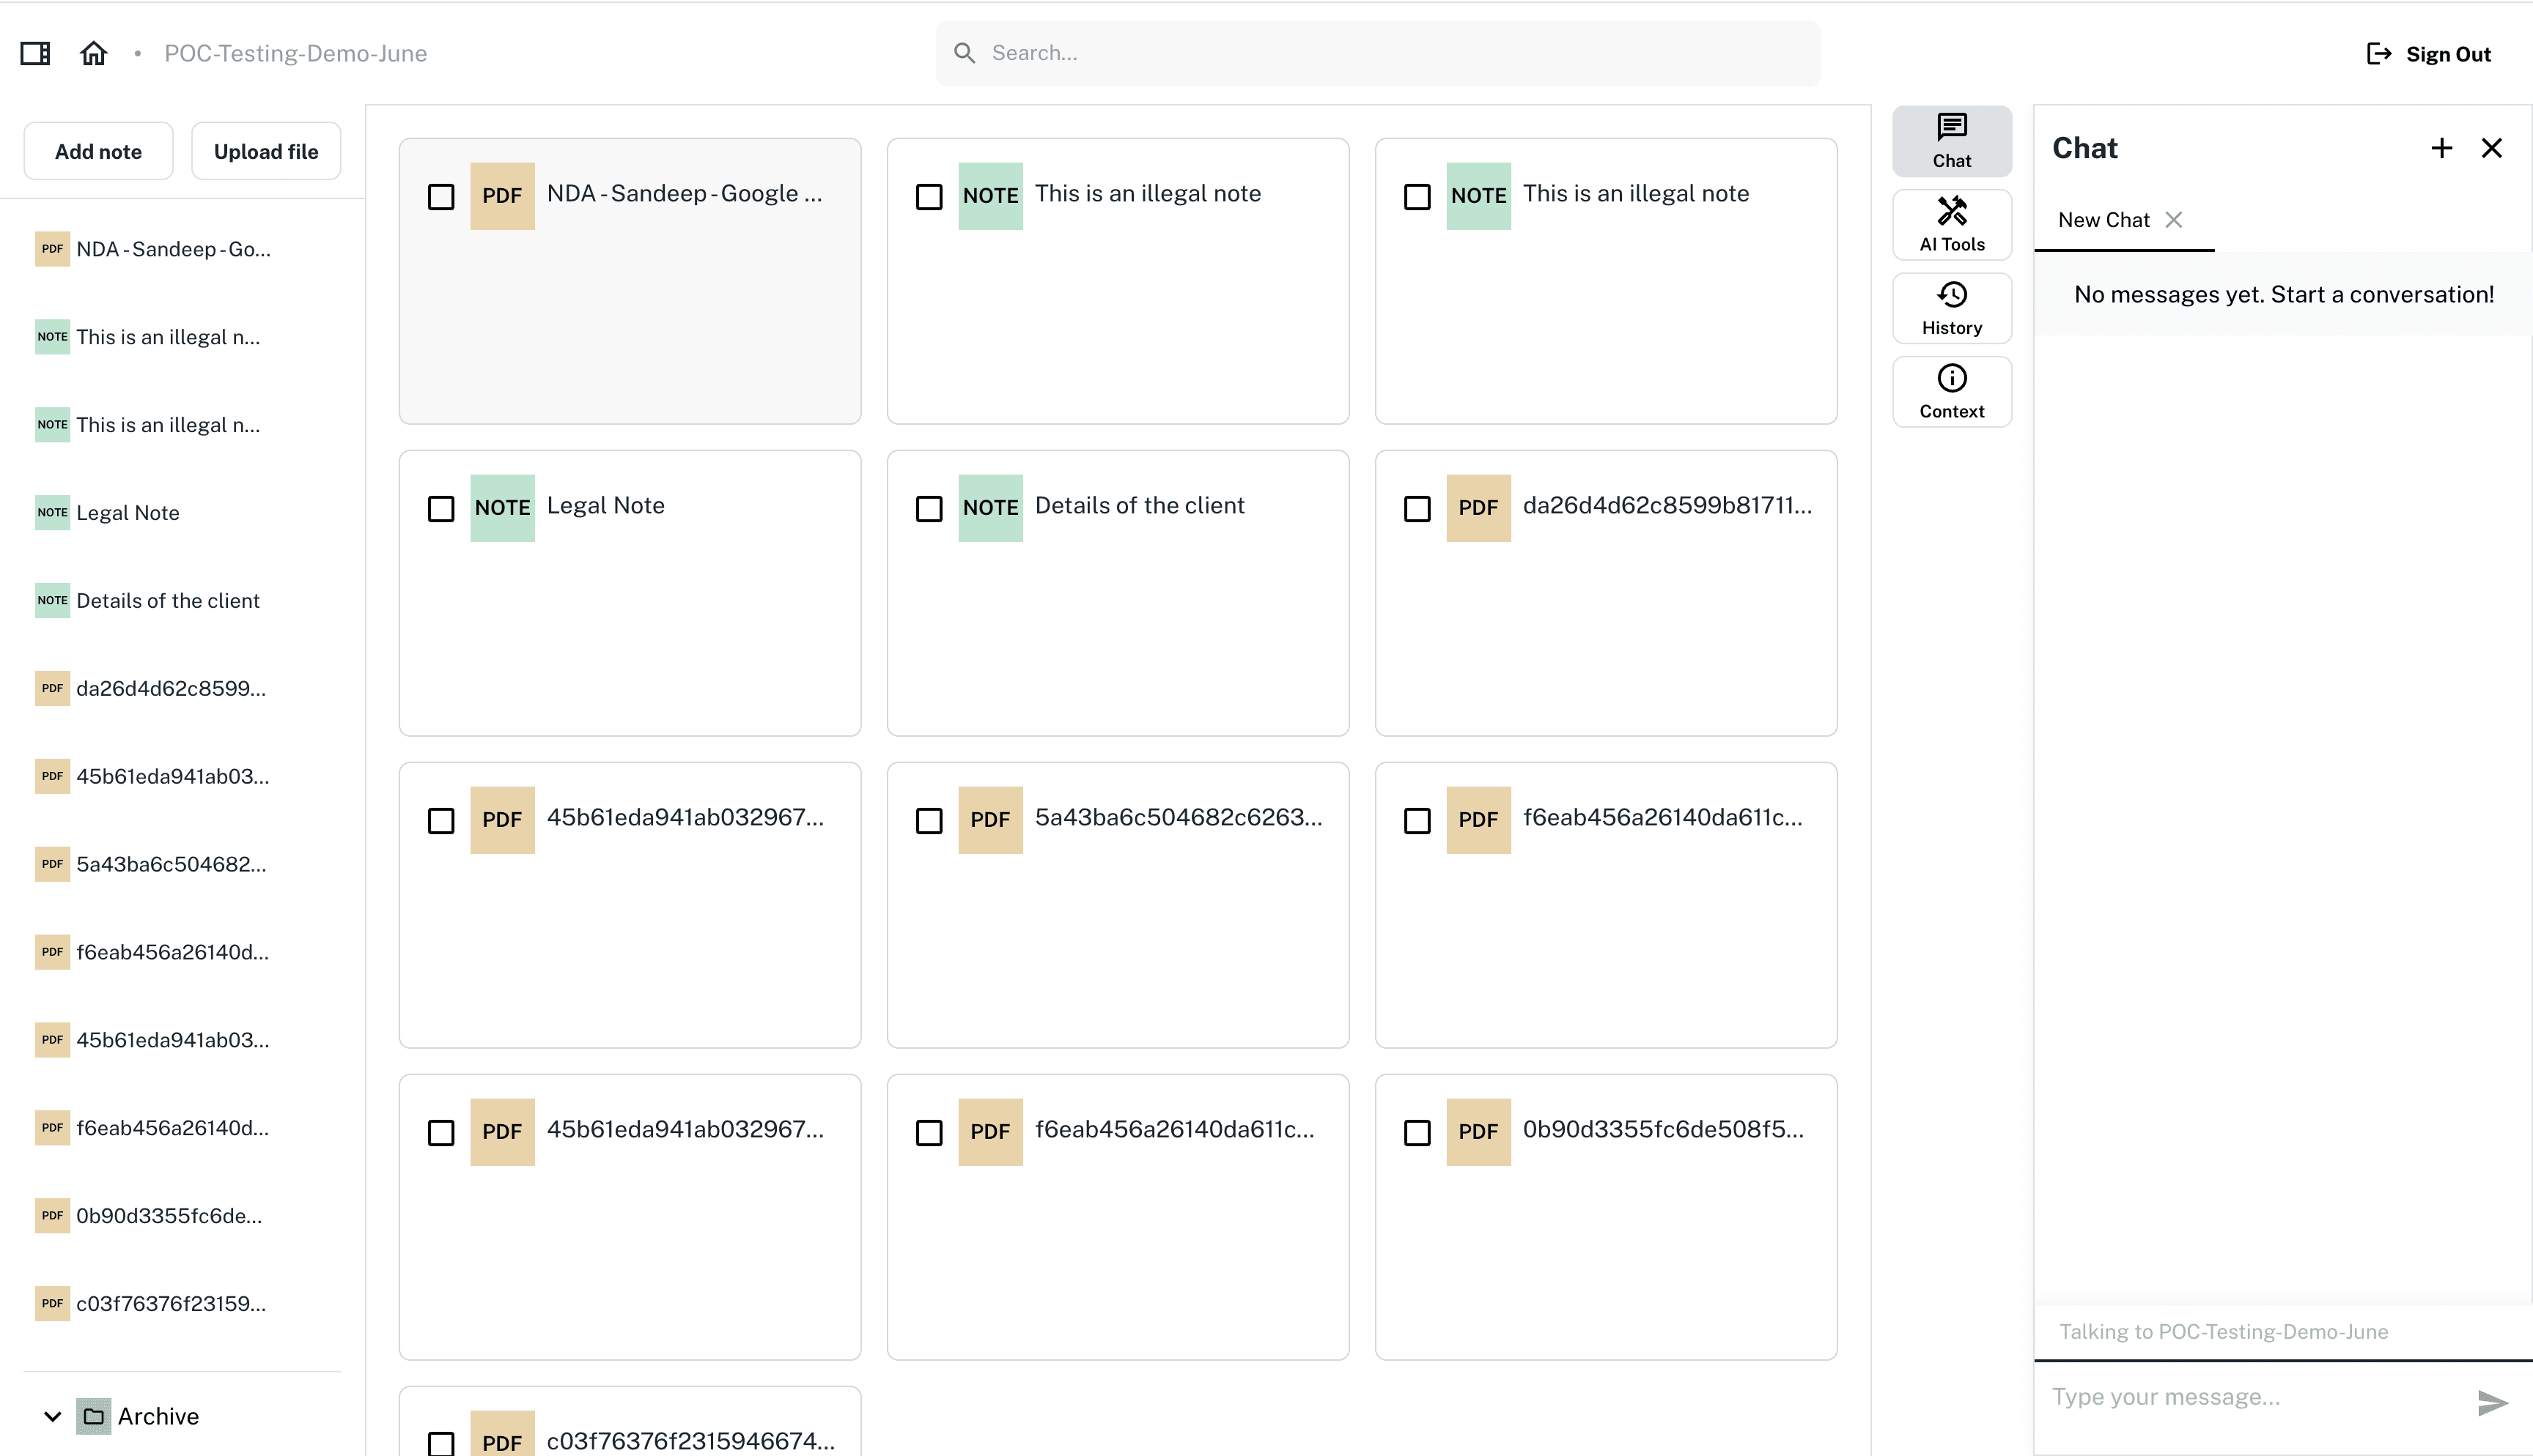Start a new chat with plus icon
The height and width of the screenshot is (1456, 2533).
pyautogui.click(x=2441, y=148)
